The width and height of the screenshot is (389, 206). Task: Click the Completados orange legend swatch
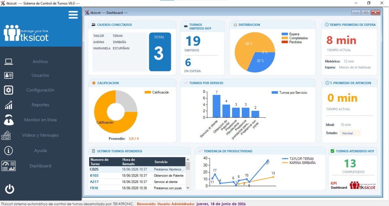pos(285,38)
